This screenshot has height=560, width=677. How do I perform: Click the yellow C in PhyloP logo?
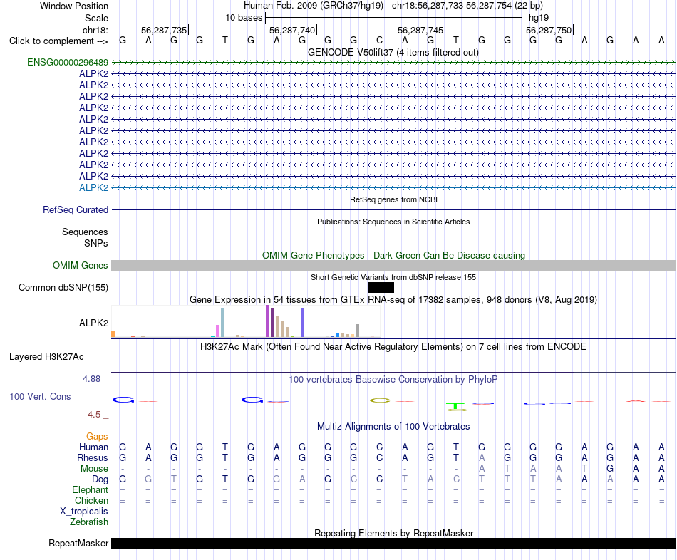pos(380,400)
